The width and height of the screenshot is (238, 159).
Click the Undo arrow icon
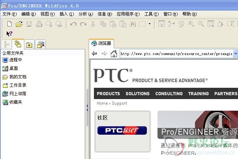[73, 24]
